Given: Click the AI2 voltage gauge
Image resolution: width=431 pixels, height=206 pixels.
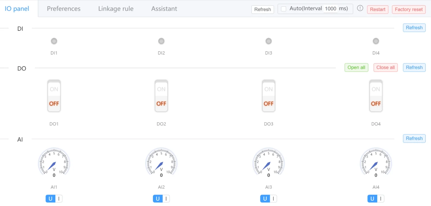Looking at the screenshot, I should coord(161,163).
